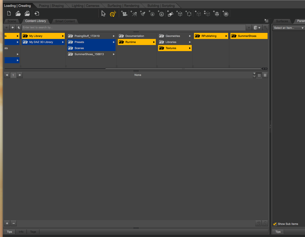Select the Node Selection arrow tool
Image resolution: width=305 pixels, height=237 pixels.
103,14
